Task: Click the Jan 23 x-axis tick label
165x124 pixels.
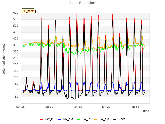Action: pos(78,107)
